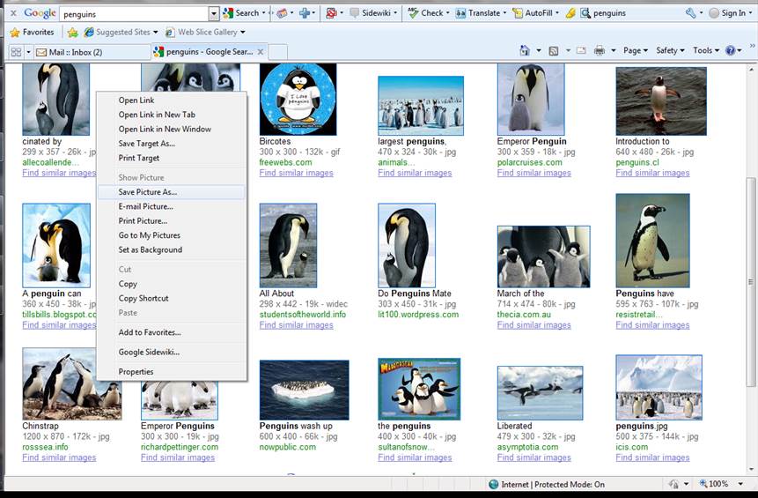This screenshot has width=758, height=498.
Task: Open the Page dropdown menu
Action: click(635, 51)
